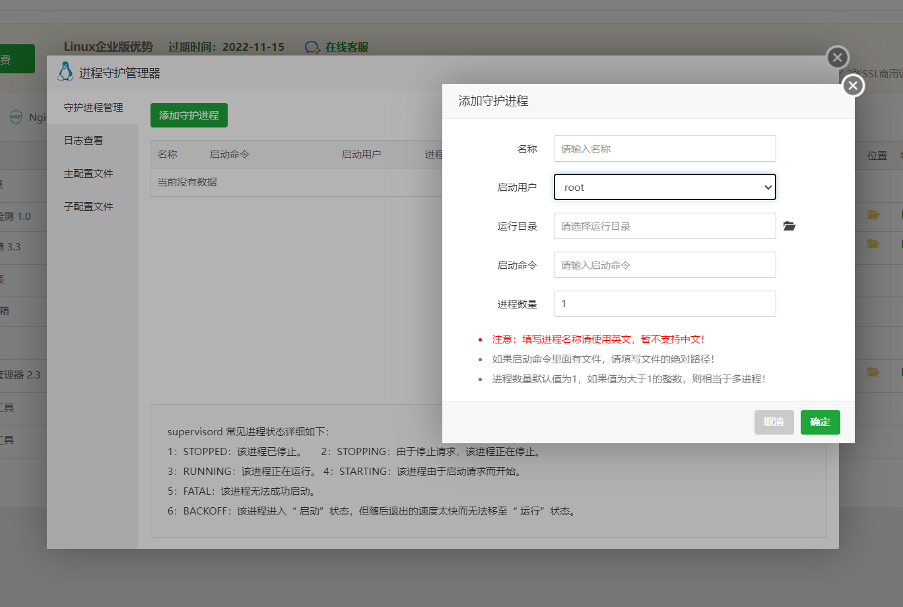This screenshot has height=607, width=903.
Task: Switch to the 守护进程管理 tab
Action: 93,107
